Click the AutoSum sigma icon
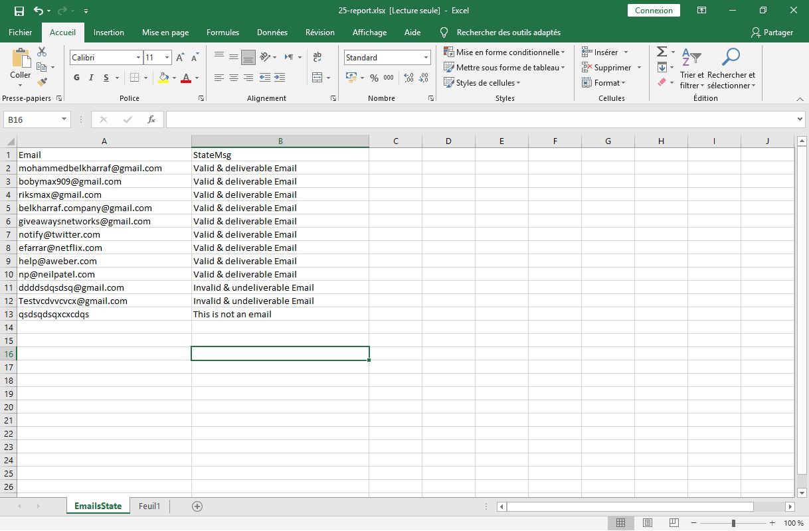This screenshot has width=809, height=531. [662, 52]
